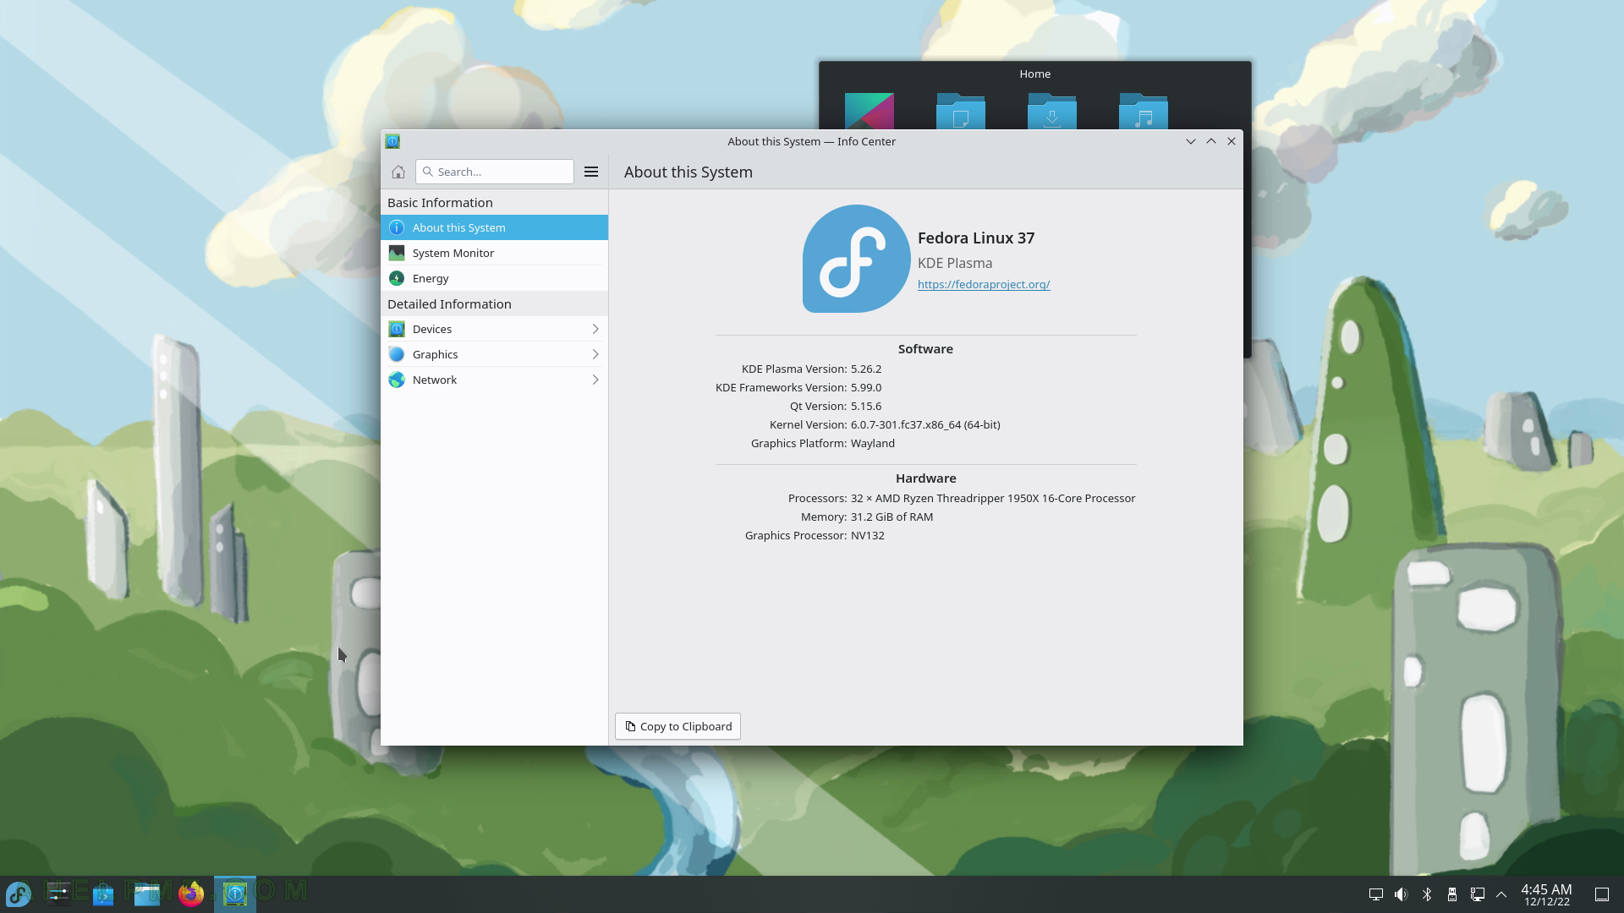Viewport: 1624px width, 913px height.
Task: Click the Software section heading
Action: (x=925, y=348)
